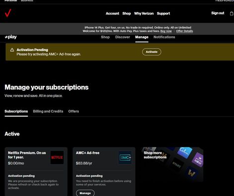
Task: Click the Manage your subscriptions heading
Action: tap(47, 87)
